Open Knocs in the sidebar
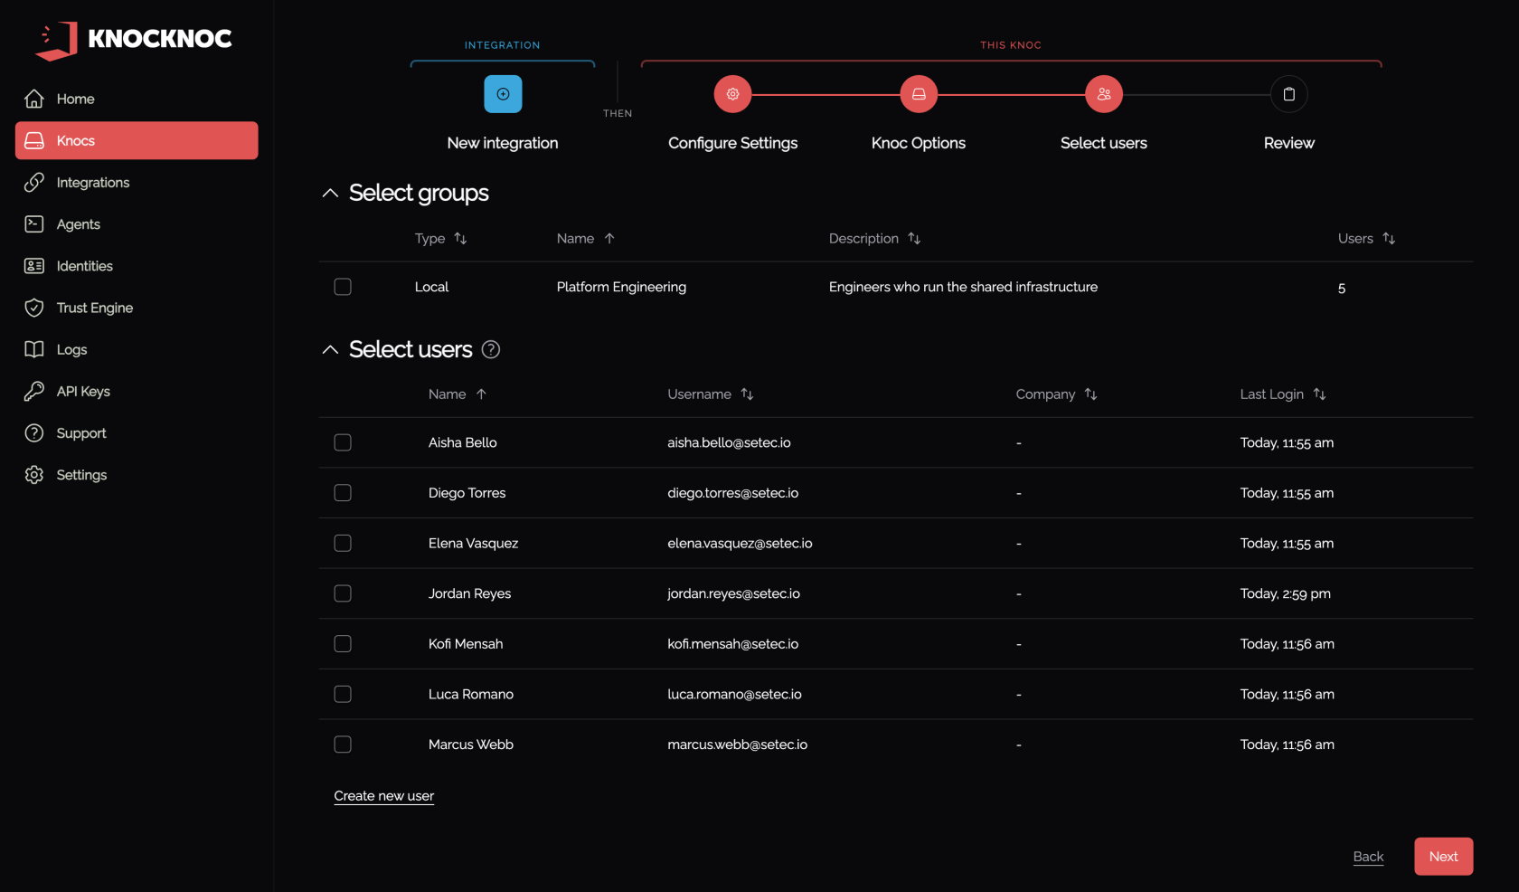Image resolution: width=1519 pixels, height=892 pixels. pyautogui.click(x=137, y=140)
